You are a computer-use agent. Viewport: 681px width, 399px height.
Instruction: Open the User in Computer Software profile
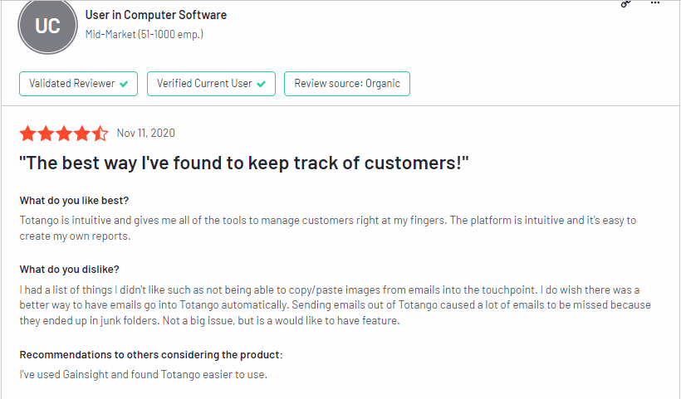(156, 15)
